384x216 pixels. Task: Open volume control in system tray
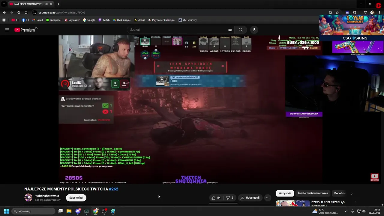pyautogui.click(x=364, y=211)
